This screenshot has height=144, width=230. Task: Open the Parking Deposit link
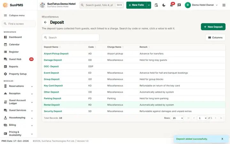[x=52, y=99]
